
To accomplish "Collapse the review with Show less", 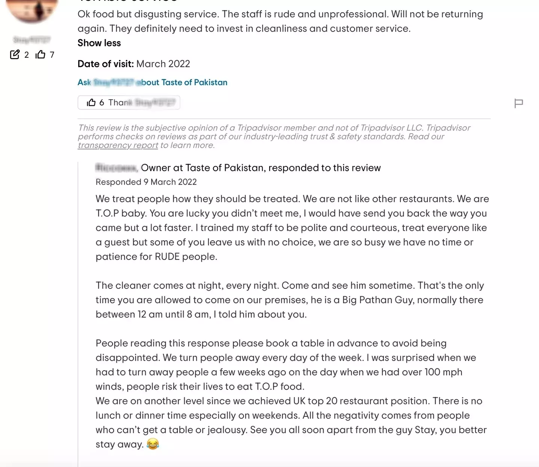I will [99, 43].
